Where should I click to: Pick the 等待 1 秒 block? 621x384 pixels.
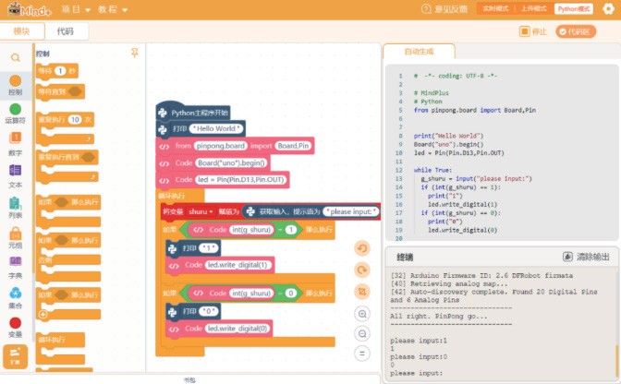(57, 71)
